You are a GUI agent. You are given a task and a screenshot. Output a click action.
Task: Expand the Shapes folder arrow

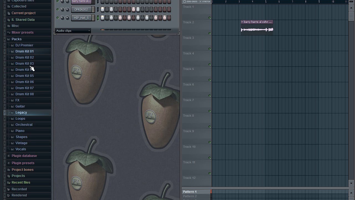5,137
